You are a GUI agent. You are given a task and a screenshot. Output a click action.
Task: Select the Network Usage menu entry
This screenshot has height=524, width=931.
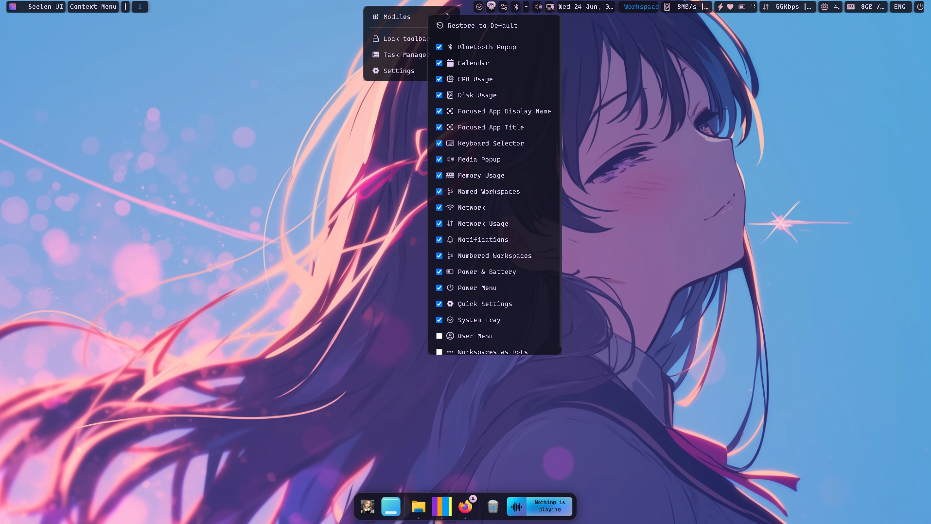point(494,223)
